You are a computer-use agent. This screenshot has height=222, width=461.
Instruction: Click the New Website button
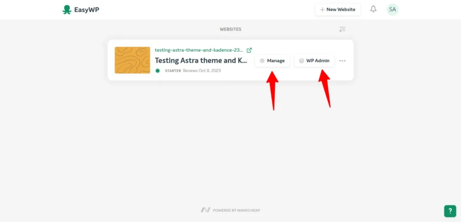pyautogui.click(x=338, y=9)
